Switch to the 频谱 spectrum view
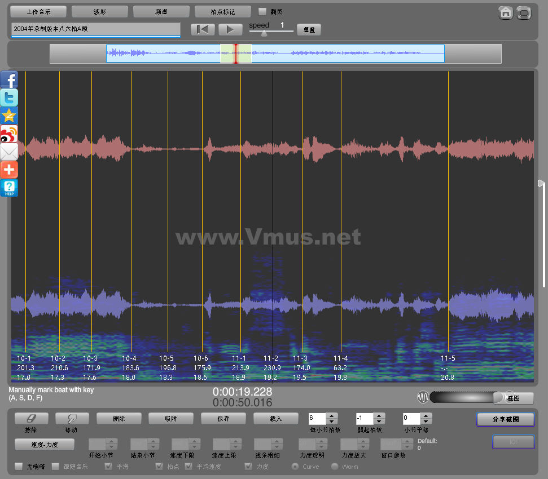The width and height of the screenshot is (548, 479). click(x=161, y=11)
